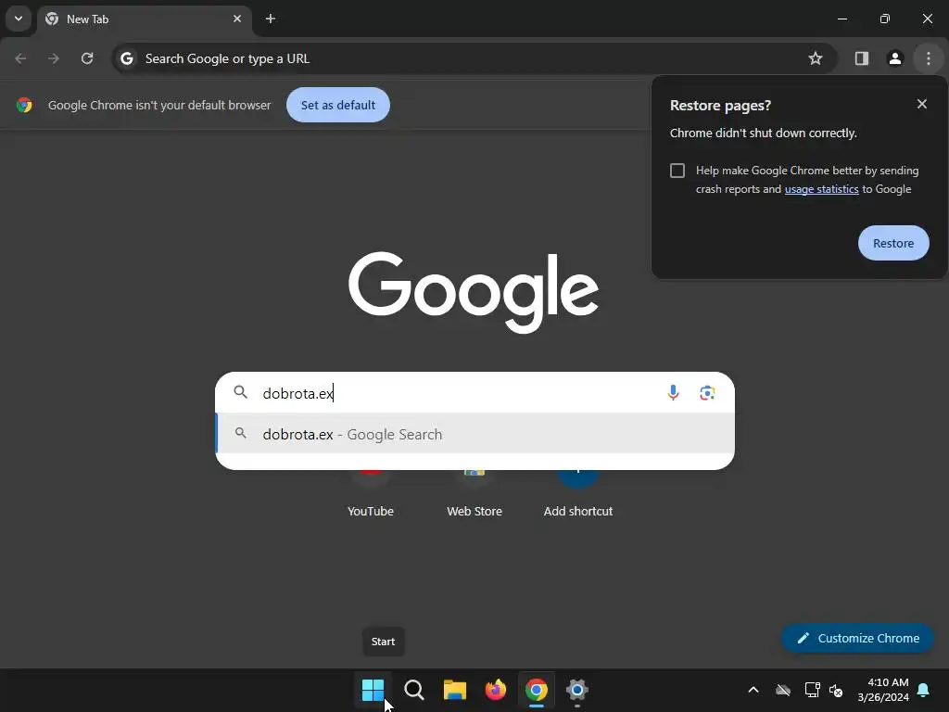Check the send crash reports checkbox
The height and width of the screenshot is (712, 949).
tap(677, 171)
